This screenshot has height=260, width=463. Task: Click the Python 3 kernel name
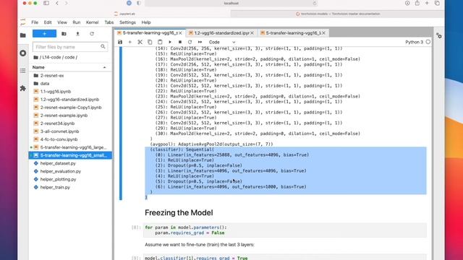pyautogui.click(x=414, y=42)
